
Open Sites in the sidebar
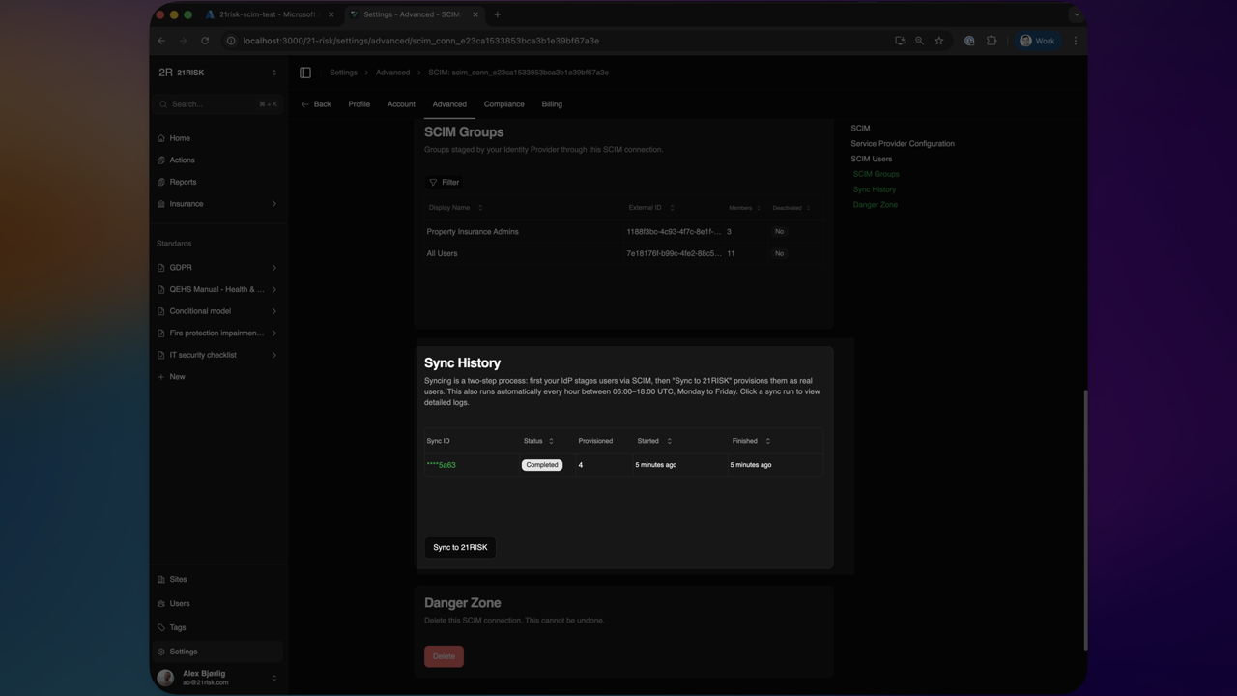pos(178,580)
